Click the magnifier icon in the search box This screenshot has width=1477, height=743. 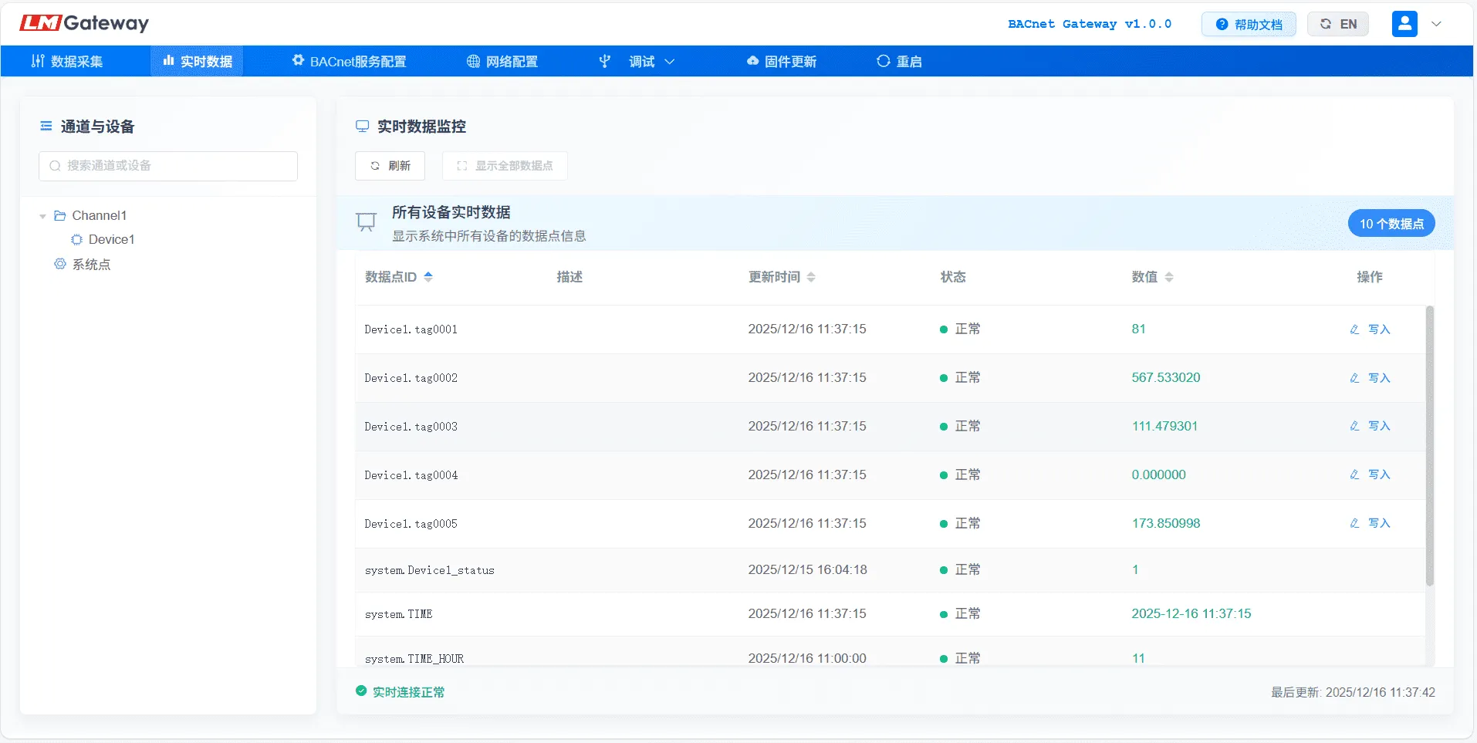tap(54, 166)
